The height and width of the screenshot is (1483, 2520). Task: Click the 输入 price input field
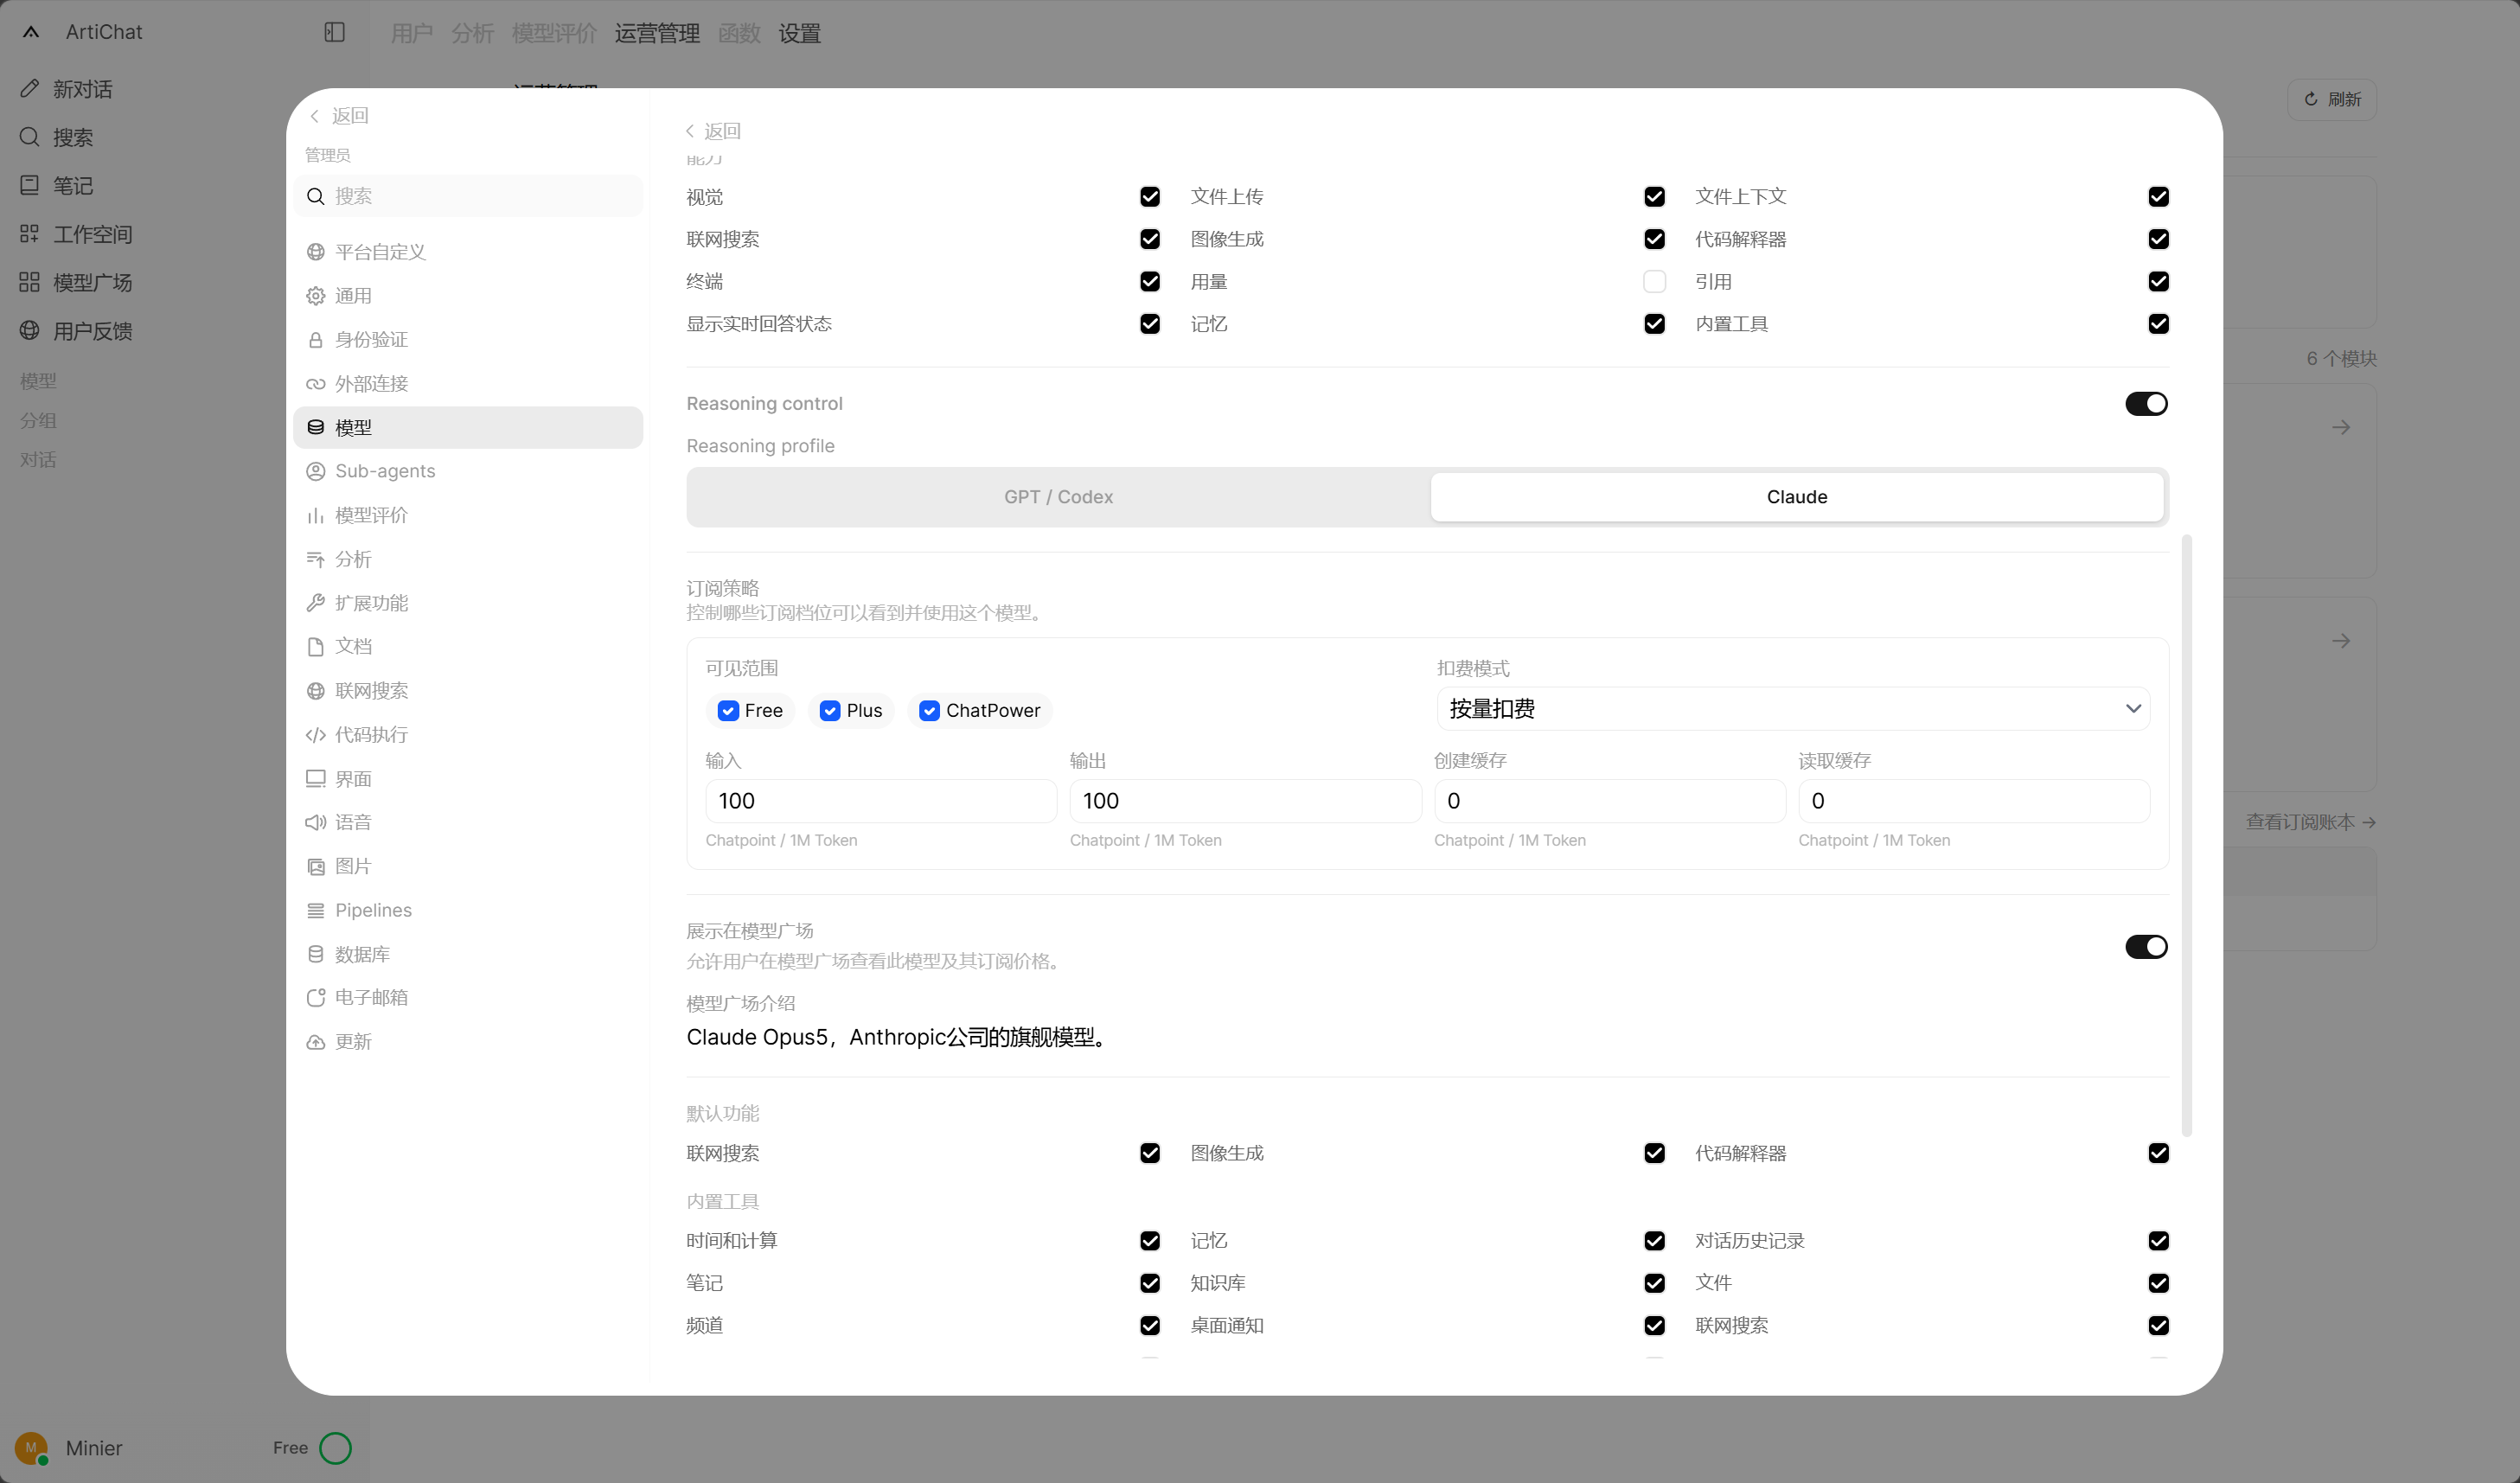pos(881,801)
